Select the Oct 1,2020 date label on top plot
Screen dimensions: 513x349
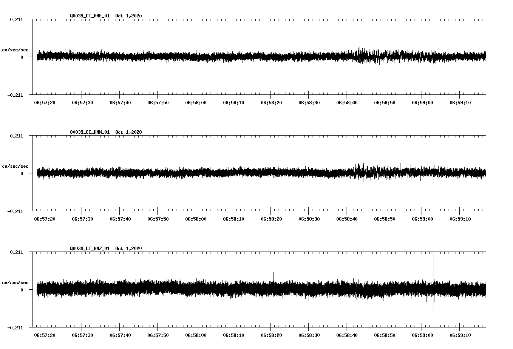[128, 16]
